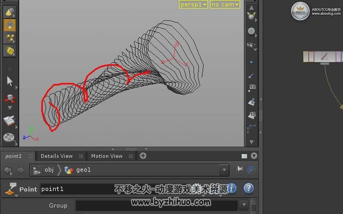Toggle the node's pink template flag
The width and height of the screenshot is (343, 214).
[x=338, y=57]
